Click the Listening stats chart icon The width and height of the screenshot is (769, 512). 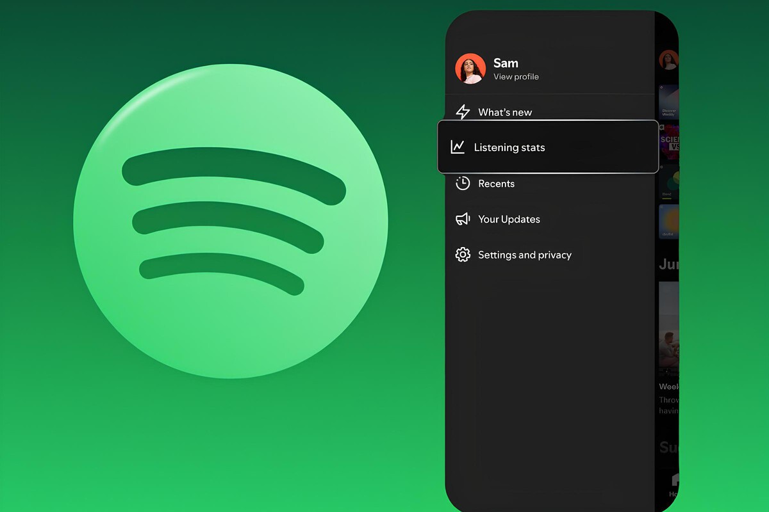(x=458, y=147)
